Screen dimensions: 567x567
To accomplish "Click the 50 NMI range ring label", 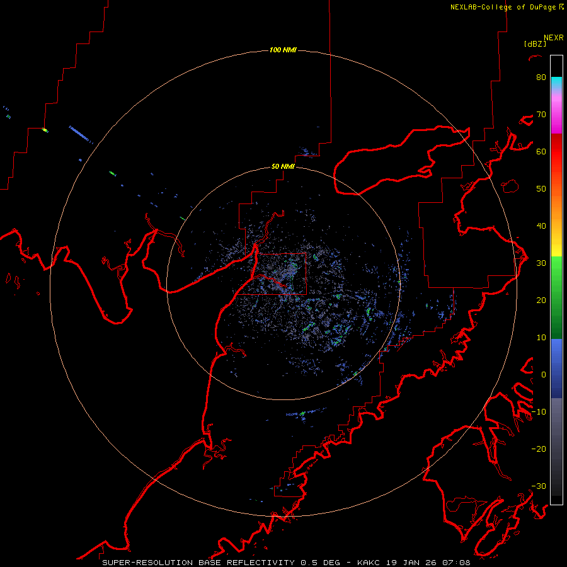I will 283,166.
